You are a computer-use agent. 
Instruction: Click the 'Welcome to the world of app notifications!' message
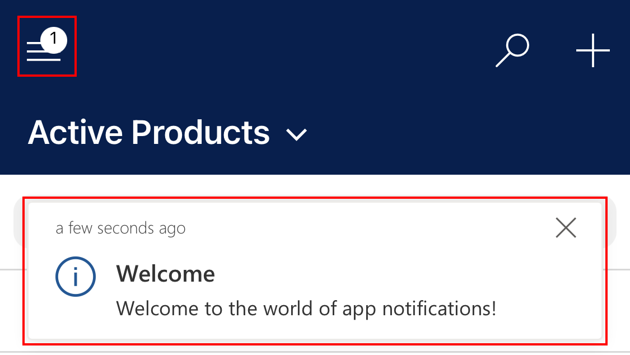(306, 309)
